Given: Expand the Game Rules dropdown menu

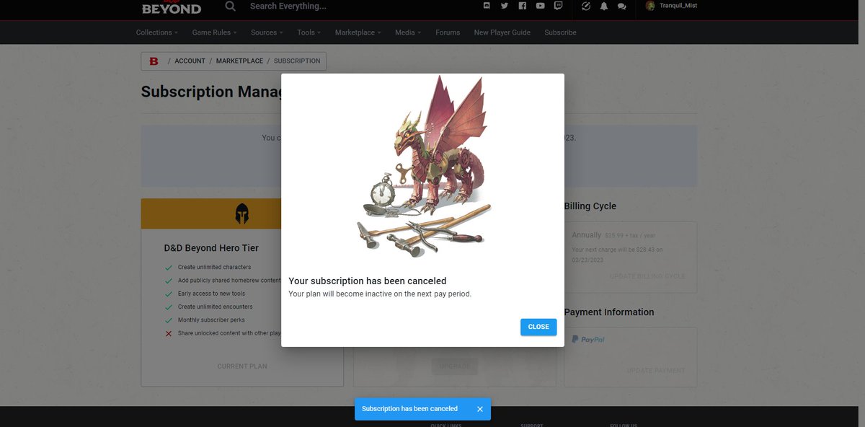Looking at the screenshot, I should pos(214,32).
